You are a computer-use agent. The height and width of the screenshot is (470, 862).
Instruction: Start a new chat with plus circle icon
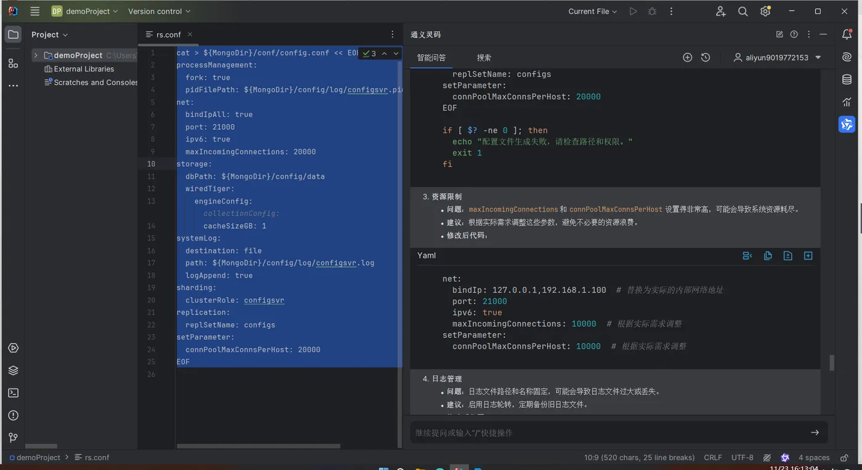[x=688, y=57]
